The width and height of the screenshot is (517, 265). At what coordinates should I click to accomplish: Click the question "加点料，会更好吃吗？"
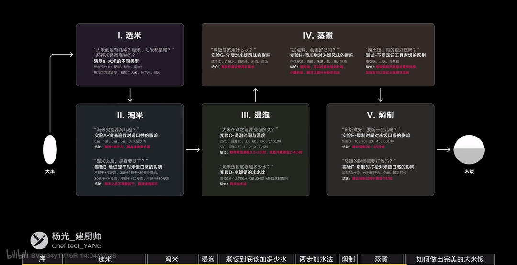pyautogui.click(x=314, y=49)
